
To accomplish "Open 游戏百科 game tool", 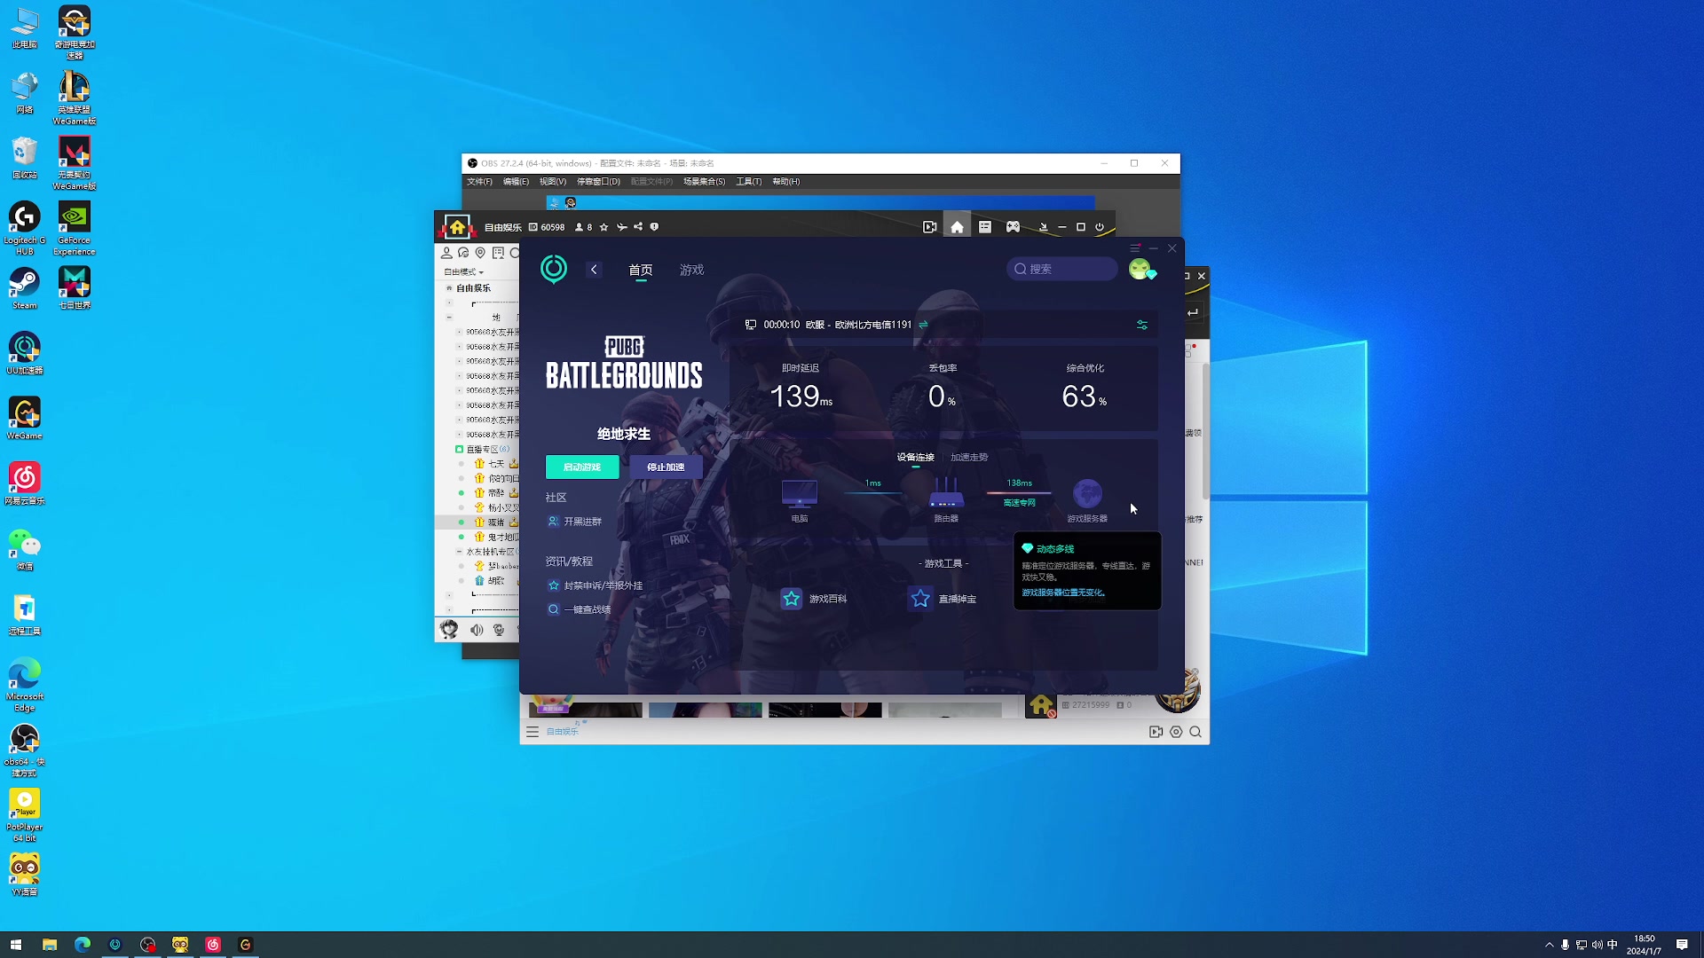I will tap(814, 599).
